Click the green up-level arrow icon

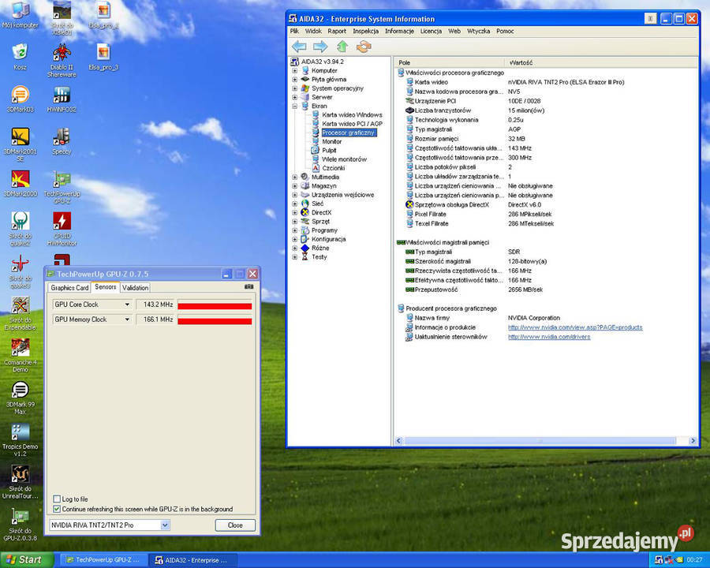[x=342, y=47]
